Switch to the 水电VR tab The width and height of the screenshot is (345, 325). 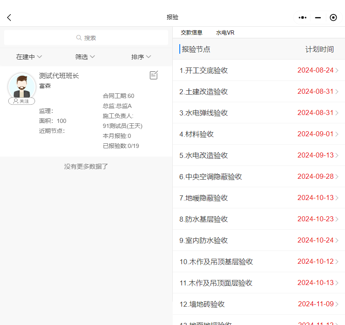click(x=225, y=32)
